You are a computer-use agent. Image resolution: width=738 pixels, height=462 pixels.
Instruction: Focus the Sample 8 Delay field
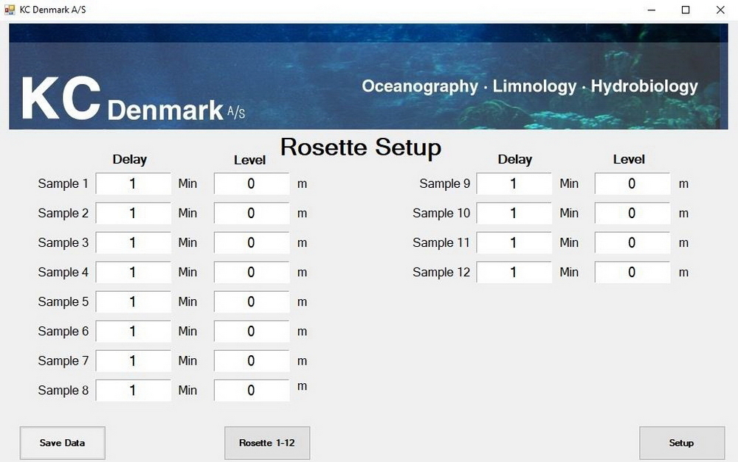(x=133, y=390)
